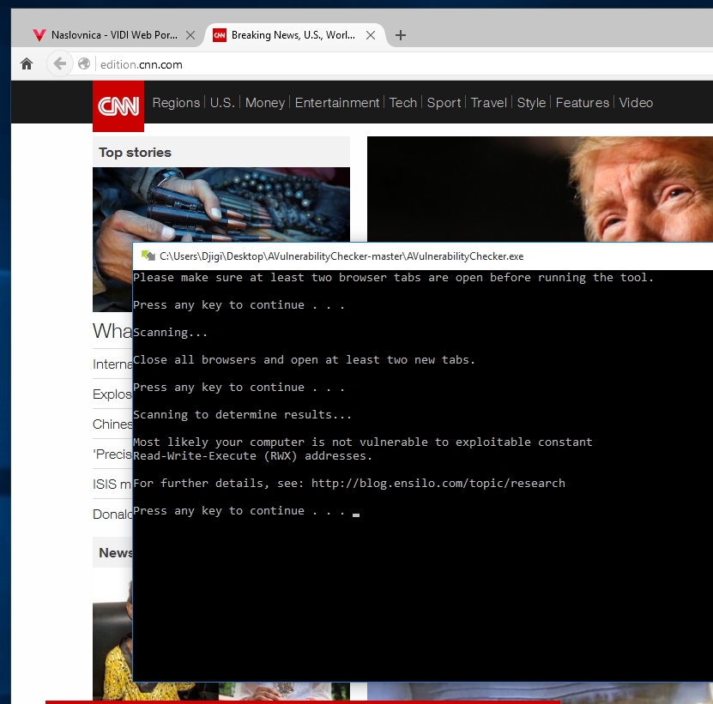The height and width of the screenshot is (704, 713).
Task: Click the Top stories heading
Action: click(135, 153)
